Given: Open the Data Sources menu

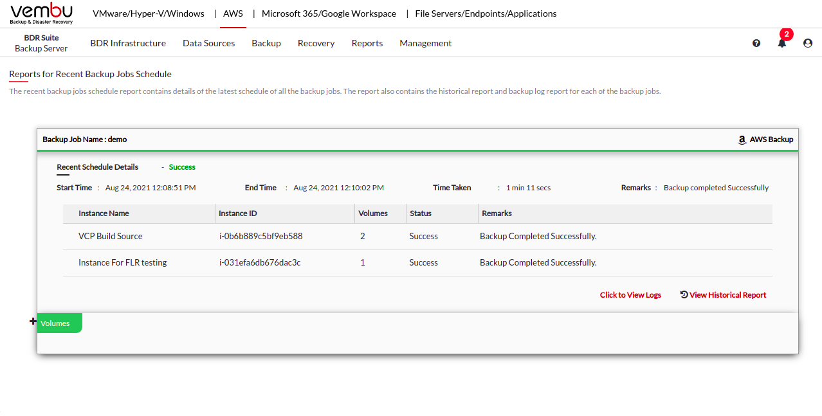Looking at the screenshot, I should 209,43.
